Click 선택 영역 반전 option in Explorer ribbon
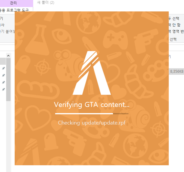The height and width of the screenshot is (172, 184). (x=176, y=31)
